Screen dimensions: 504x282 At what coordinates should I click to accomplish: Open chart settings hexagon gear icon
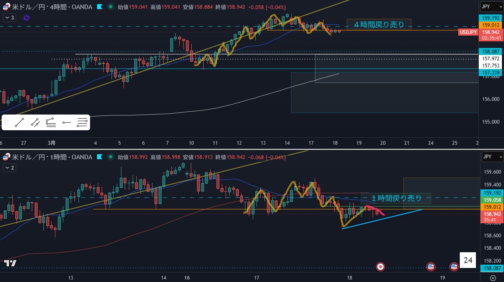(493, 277)
